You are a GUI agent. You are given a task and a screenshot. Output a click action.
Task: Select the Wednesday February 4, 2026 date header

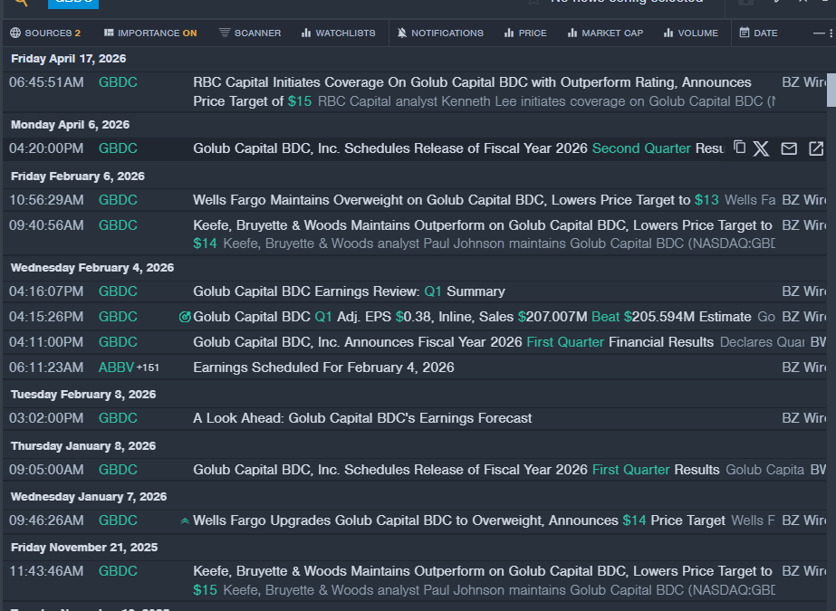point(92,267)
